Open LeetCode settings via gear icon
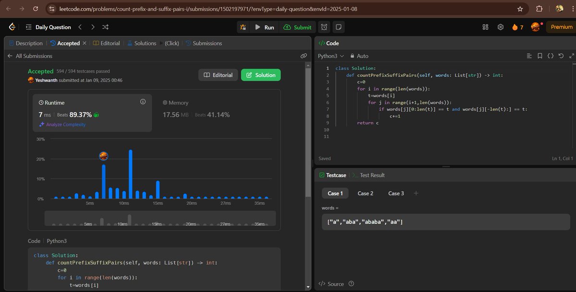Image resolution: width=576 pixels, height=292 pixels. click(x=500, y=27)
